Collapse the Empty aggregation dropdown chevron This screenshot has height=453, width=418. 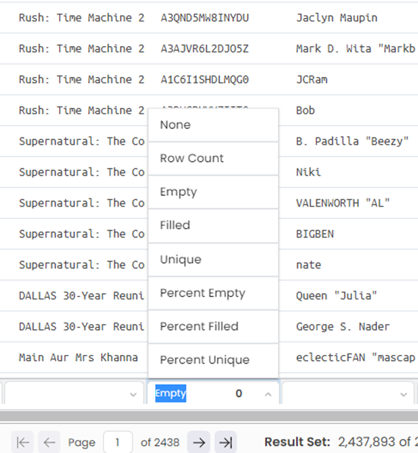pyautogui.click(x=268, y=394)
